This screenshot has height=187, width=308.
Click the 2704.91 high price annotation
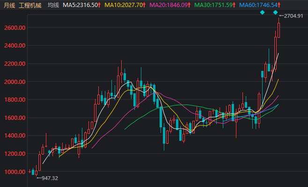[293, 16]
